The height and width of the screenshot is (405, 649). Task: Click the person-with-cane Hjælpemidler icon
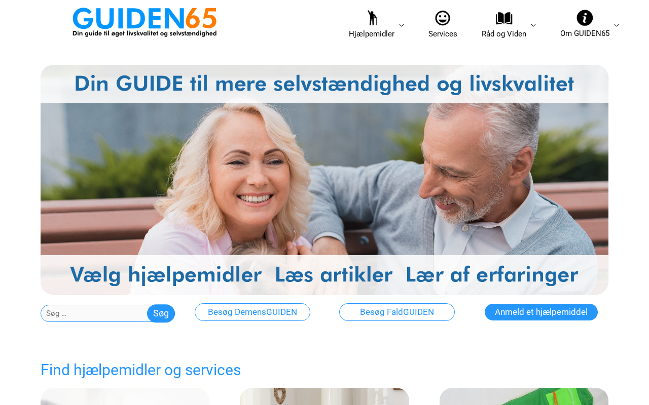(372, 18)
